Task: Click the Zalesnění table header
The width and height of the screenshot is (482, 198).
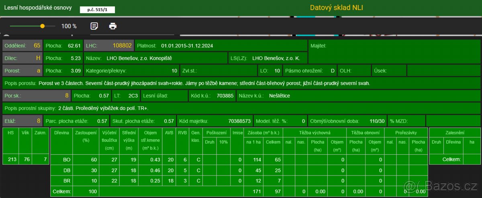Action: 455,133
